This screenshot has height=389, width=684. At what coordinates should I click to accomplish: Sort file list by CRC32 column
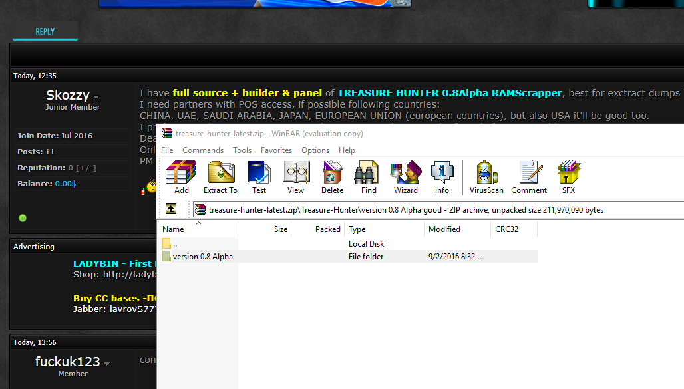[x=514, y=229]
